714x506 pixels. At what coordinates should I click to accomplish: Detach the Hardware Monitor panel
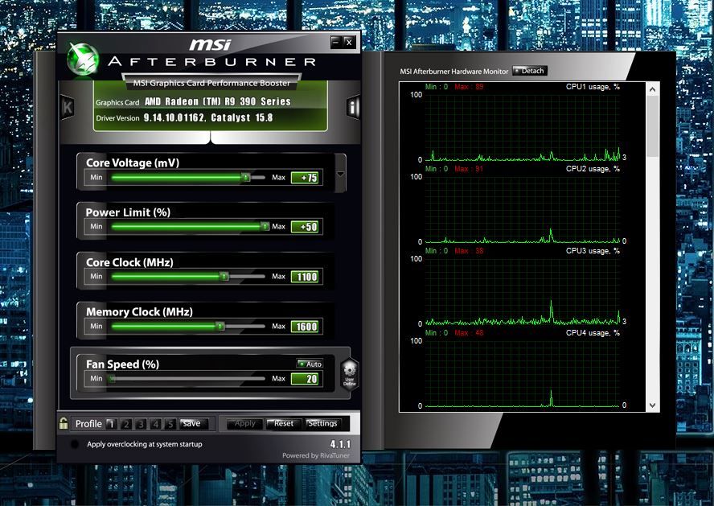click(x=530, y=71)
